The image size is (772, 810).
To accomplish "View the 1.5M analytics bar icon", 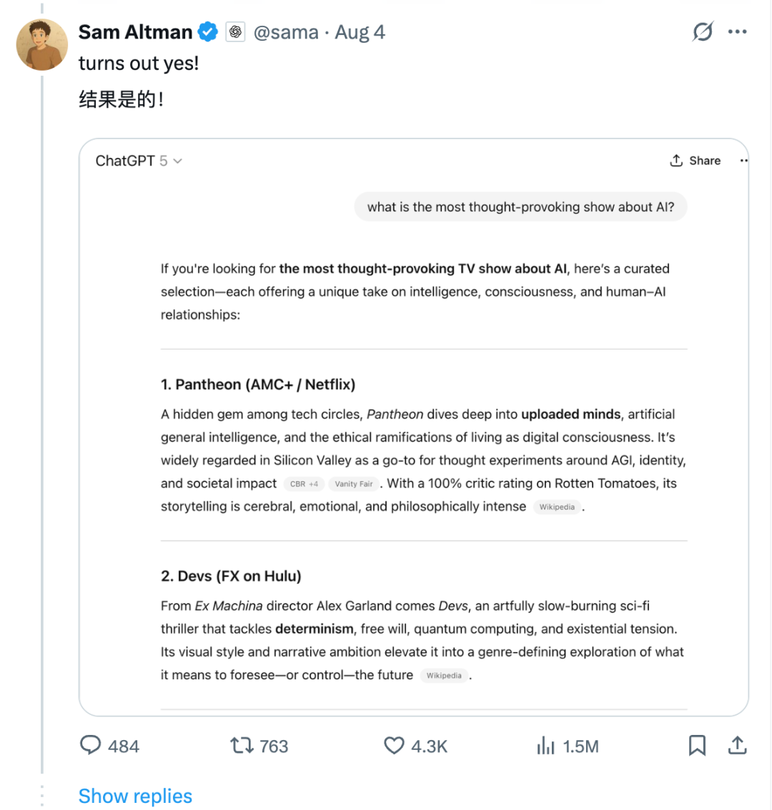I will (545, 746).
